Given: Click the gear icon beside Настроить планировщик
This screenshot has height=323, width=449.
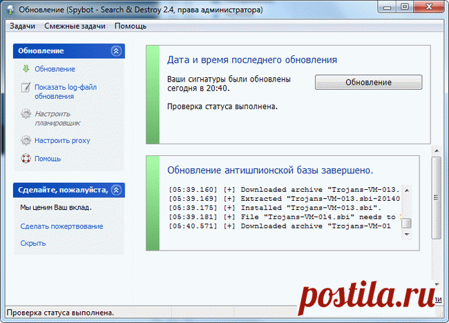Looking at the screenshot, I should pyautogui.click(x=26, y=114).
